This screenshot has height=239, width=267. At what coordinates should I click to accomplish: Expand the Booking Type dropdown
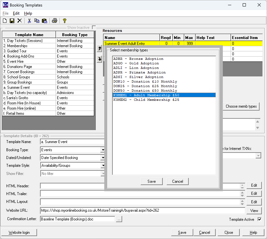coord(103,150)
